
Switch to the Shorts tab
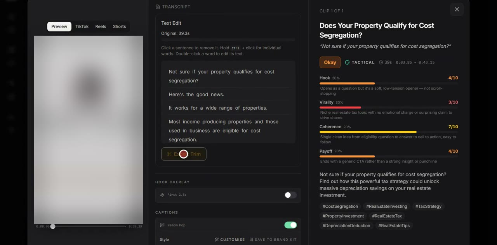119,26
